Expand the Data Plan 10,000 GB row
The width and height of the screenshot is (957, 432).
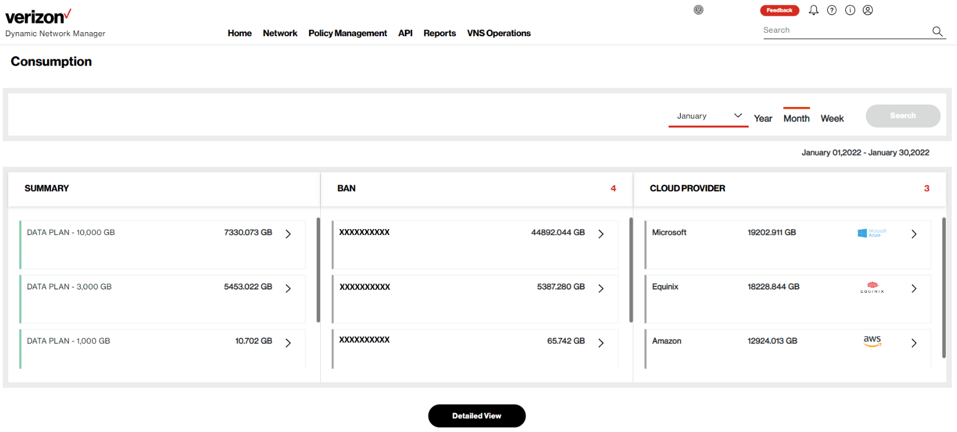pos(288,234)
